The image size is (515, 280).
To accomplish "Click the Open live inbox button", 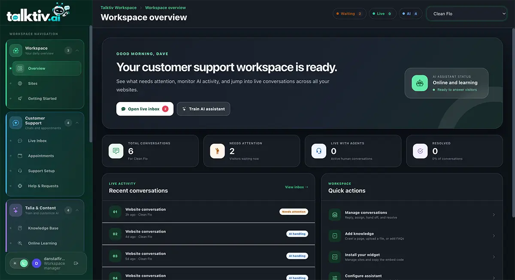I will (145, 109).
